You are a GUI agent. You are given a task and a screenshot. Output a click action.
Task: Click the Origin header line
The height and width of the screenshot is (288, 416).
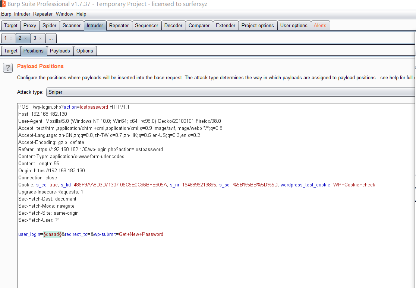51,171
